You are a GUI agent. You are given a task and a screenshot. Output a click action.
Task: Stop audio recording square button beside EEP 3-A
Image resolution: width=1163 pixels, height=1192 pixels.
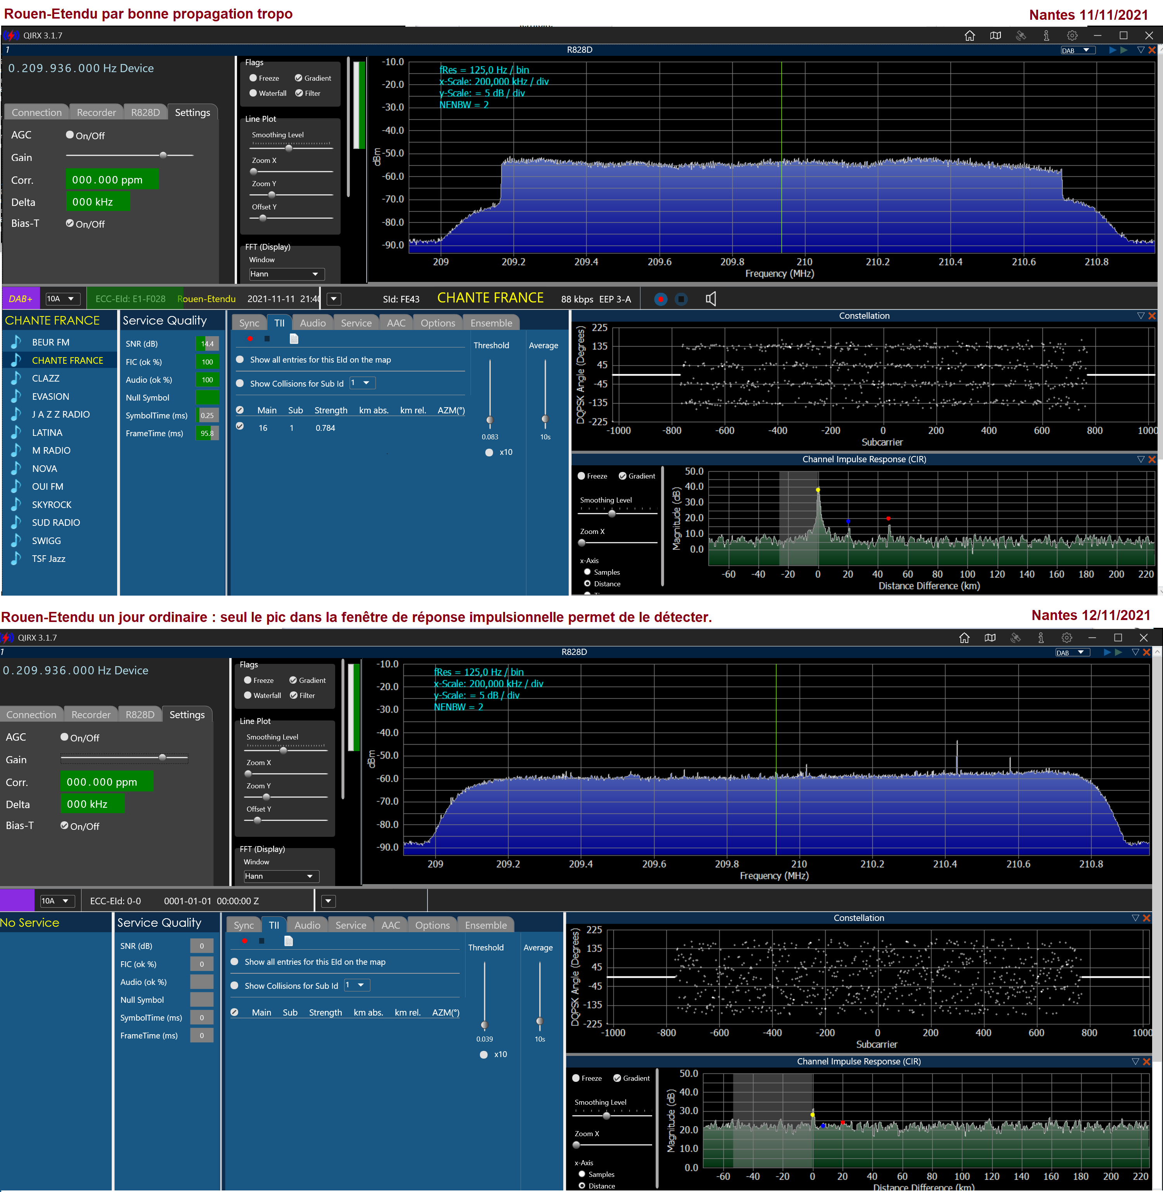(682, 299)
